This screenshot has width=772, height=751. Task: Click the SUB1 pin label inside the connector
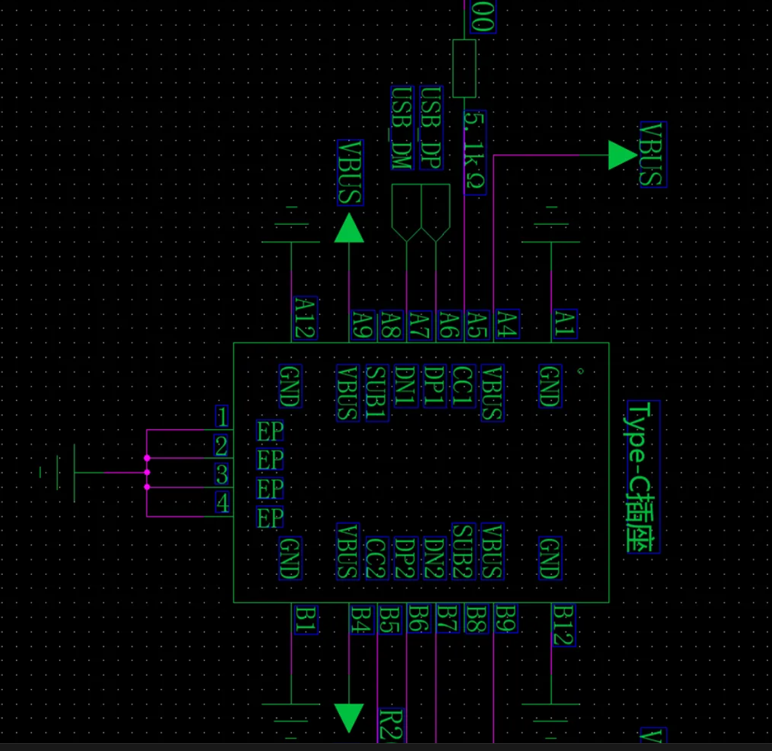tap(377, 393)
